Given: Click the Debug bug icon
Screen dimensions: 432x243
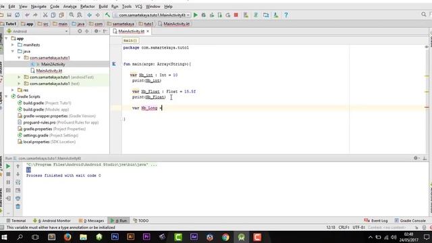Looking at the screenshot, I should pyautogui.click(x=204, y=15).
